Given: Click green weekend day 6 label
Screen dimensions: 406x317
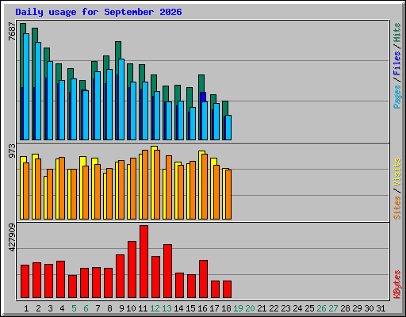Looking at the screenshot, I should tap(86, 308).
